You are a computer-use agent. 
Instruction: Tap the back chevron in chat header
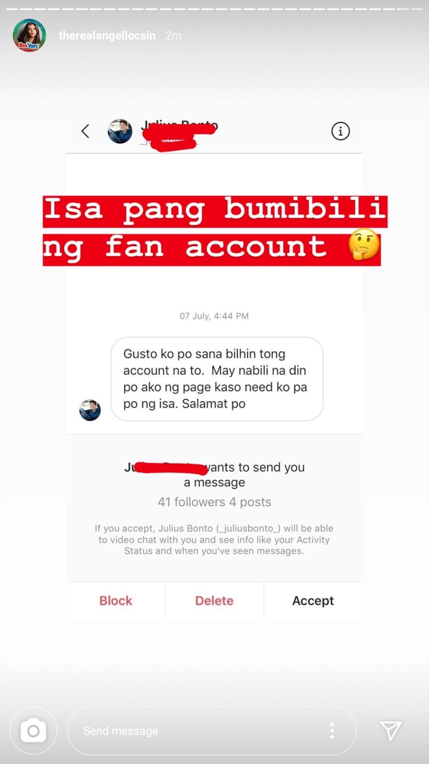pos(85,131)
